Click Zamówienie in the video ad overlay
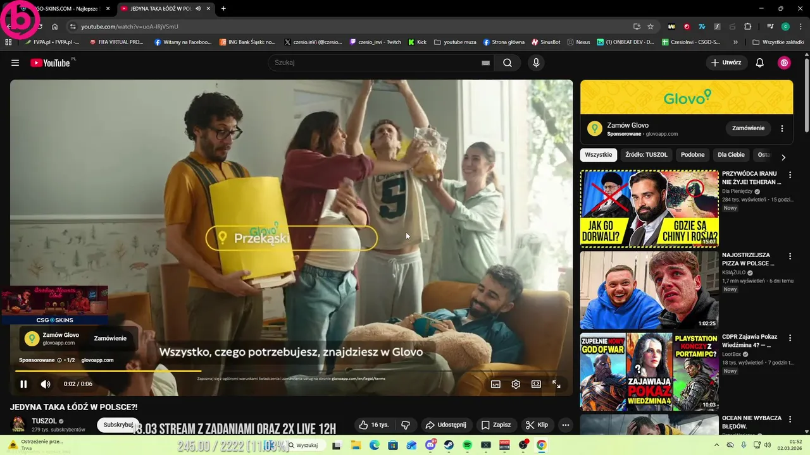 click(x=110, y=339)
